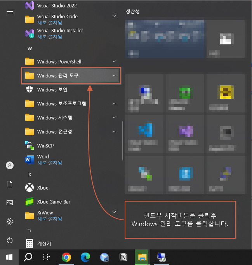Open the tile with yellow icon

point(226,93)
